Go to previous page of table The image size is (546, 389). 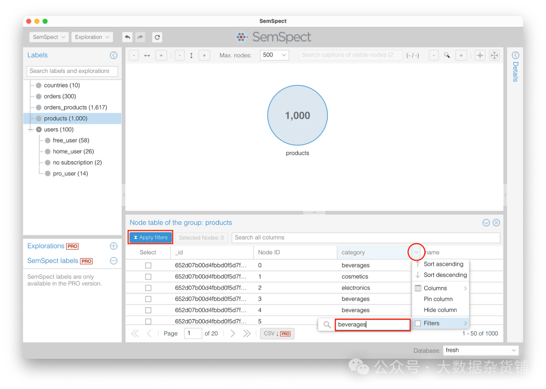[x=149, y=333]
